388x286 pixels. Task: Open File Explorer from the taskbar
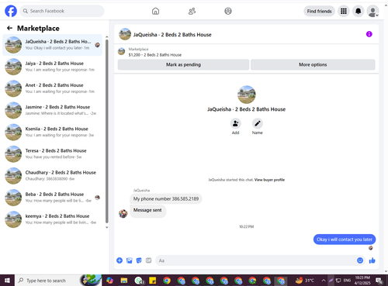pyautogui.click(x=124, y=281)
